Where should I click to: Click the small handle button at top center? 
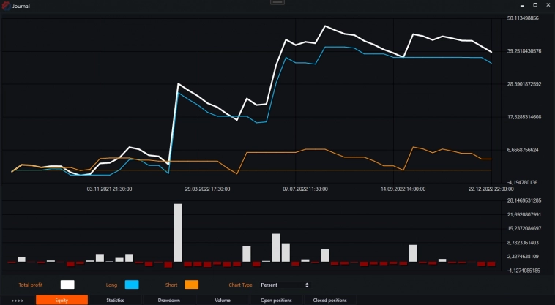277,3
